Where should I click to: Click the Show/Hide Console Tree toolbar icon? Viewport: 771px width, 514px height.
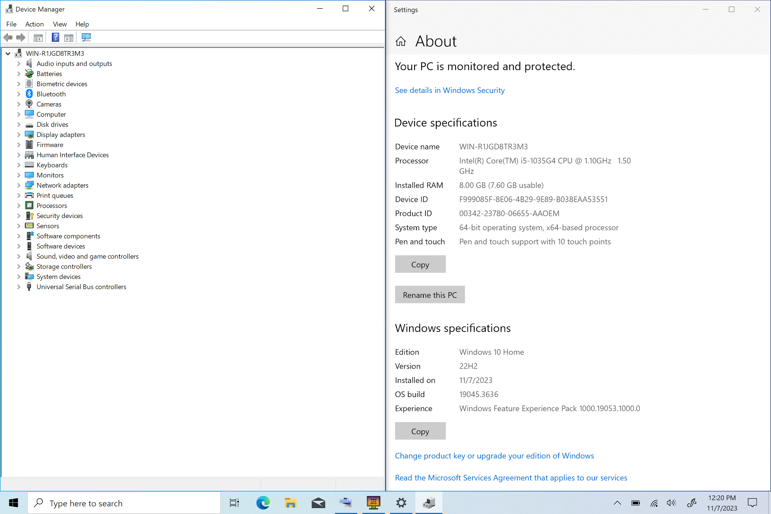pyautogui.click(x=38, y=37)
